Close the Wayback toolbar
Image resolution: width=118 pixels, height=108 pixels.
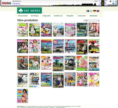116,1
